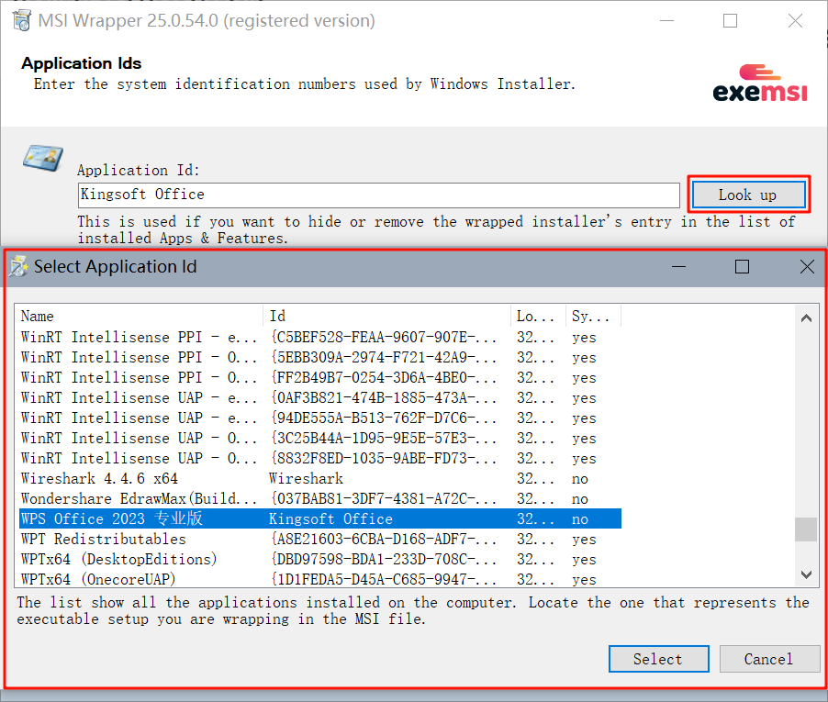Cancel the Select Application Id dialog
This screenshot has width=828, height=702.
pyautogui.click(x=768, y=659)
